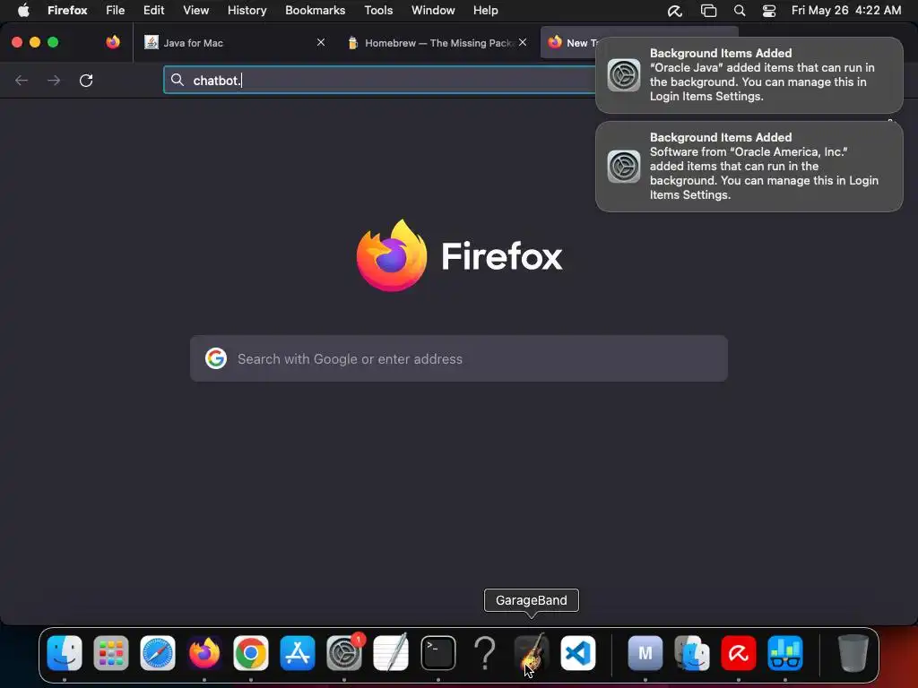Click the Firefox logo on the new tab page
This screenshot has width=918, height=688.
pyautogui.click(x=460, y=255)
